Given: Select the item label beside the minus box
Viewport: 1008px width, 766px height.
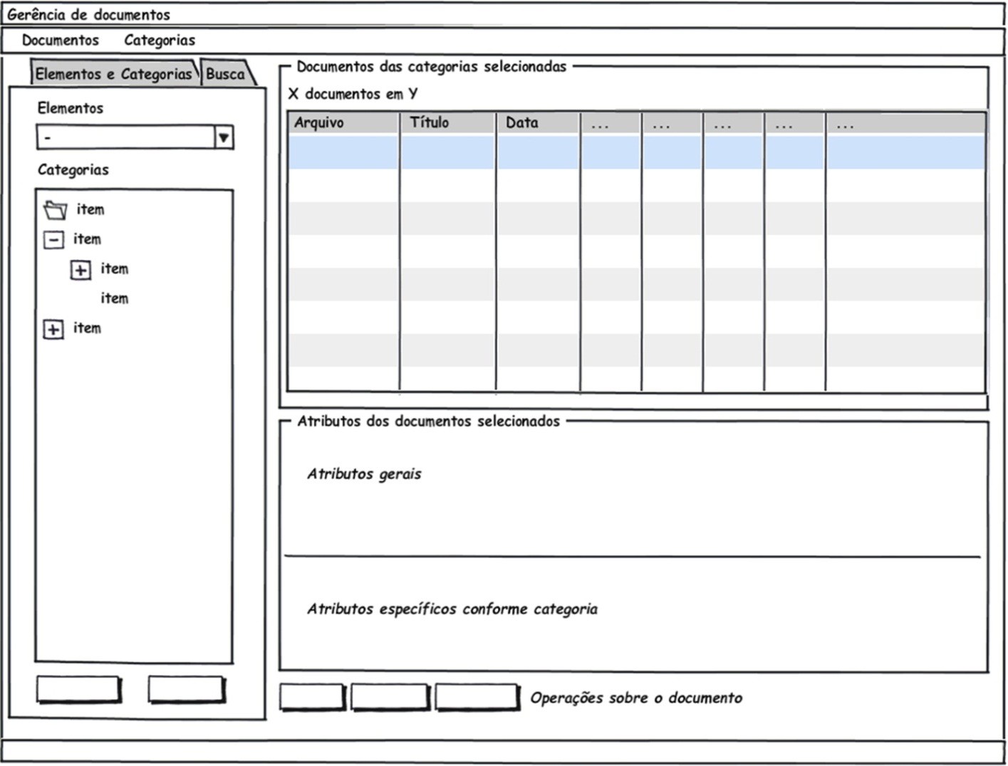Looking at the screenshot, I should (x=87, y=239).
